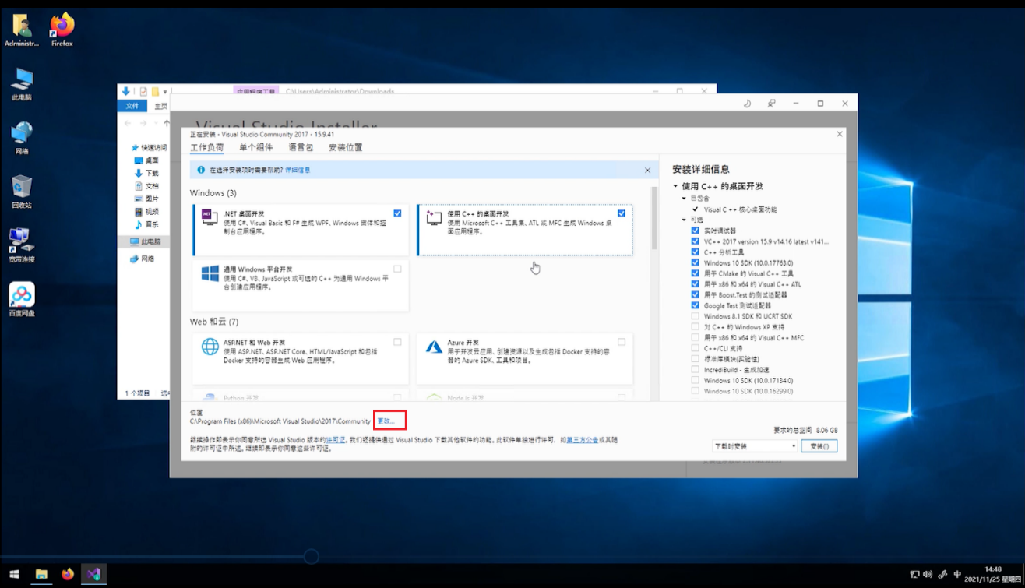Click the ASP.NET globe icon
The height and width of the screenshot is (588, 1025).
click(x=210, y=347)
